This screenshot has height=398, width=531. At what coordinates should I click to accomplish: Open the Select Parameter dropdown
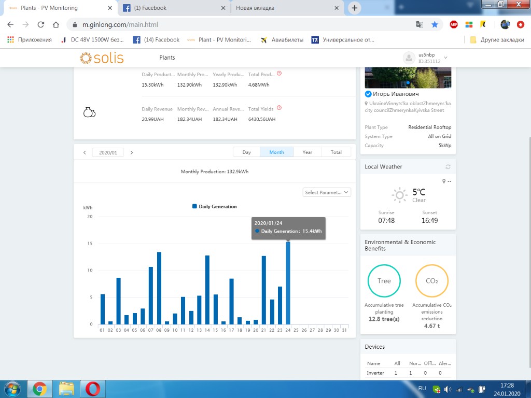pos(327,192)
